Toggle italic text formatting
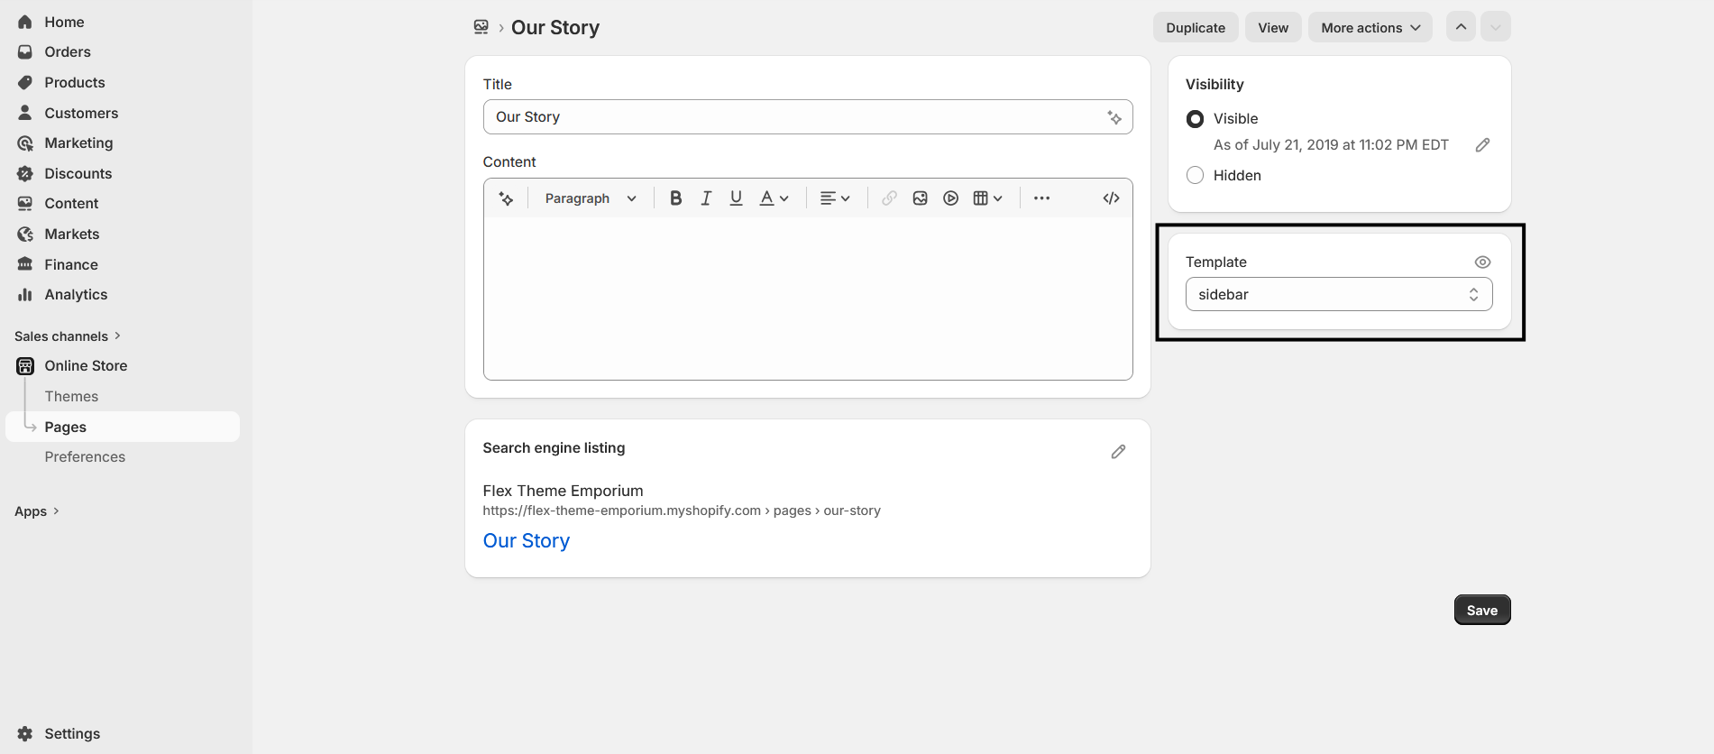The width and height of the screenshot is (1714, 754). point(706,198)
